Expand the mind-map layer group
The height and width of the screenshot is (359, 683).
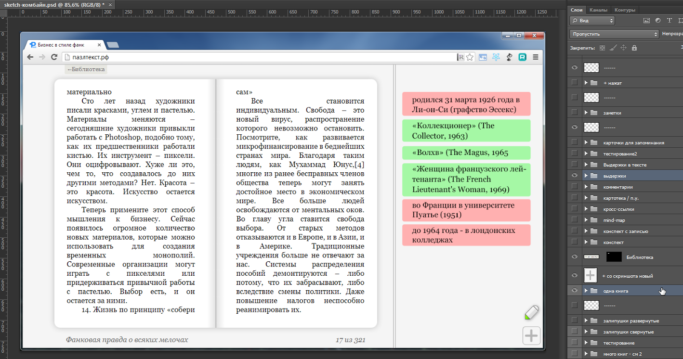tap(586, 220)
